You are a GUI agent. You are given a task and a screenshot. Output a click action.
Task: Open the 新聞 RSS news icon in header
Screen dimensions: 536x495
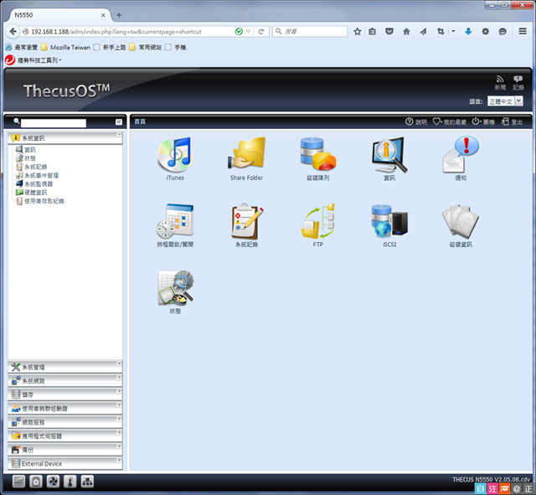(x=500, y=83)
